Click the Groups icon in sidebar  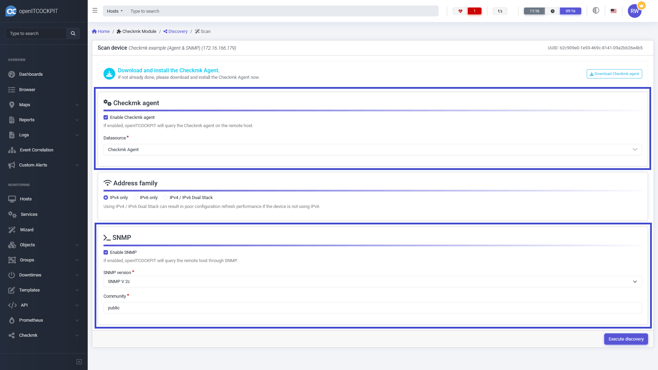coord(12,260)
